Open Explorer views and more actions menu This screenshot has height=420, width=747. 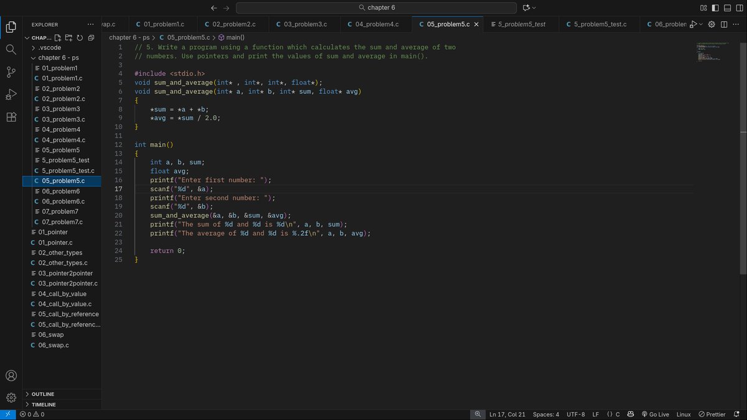[x=91, y=24]
